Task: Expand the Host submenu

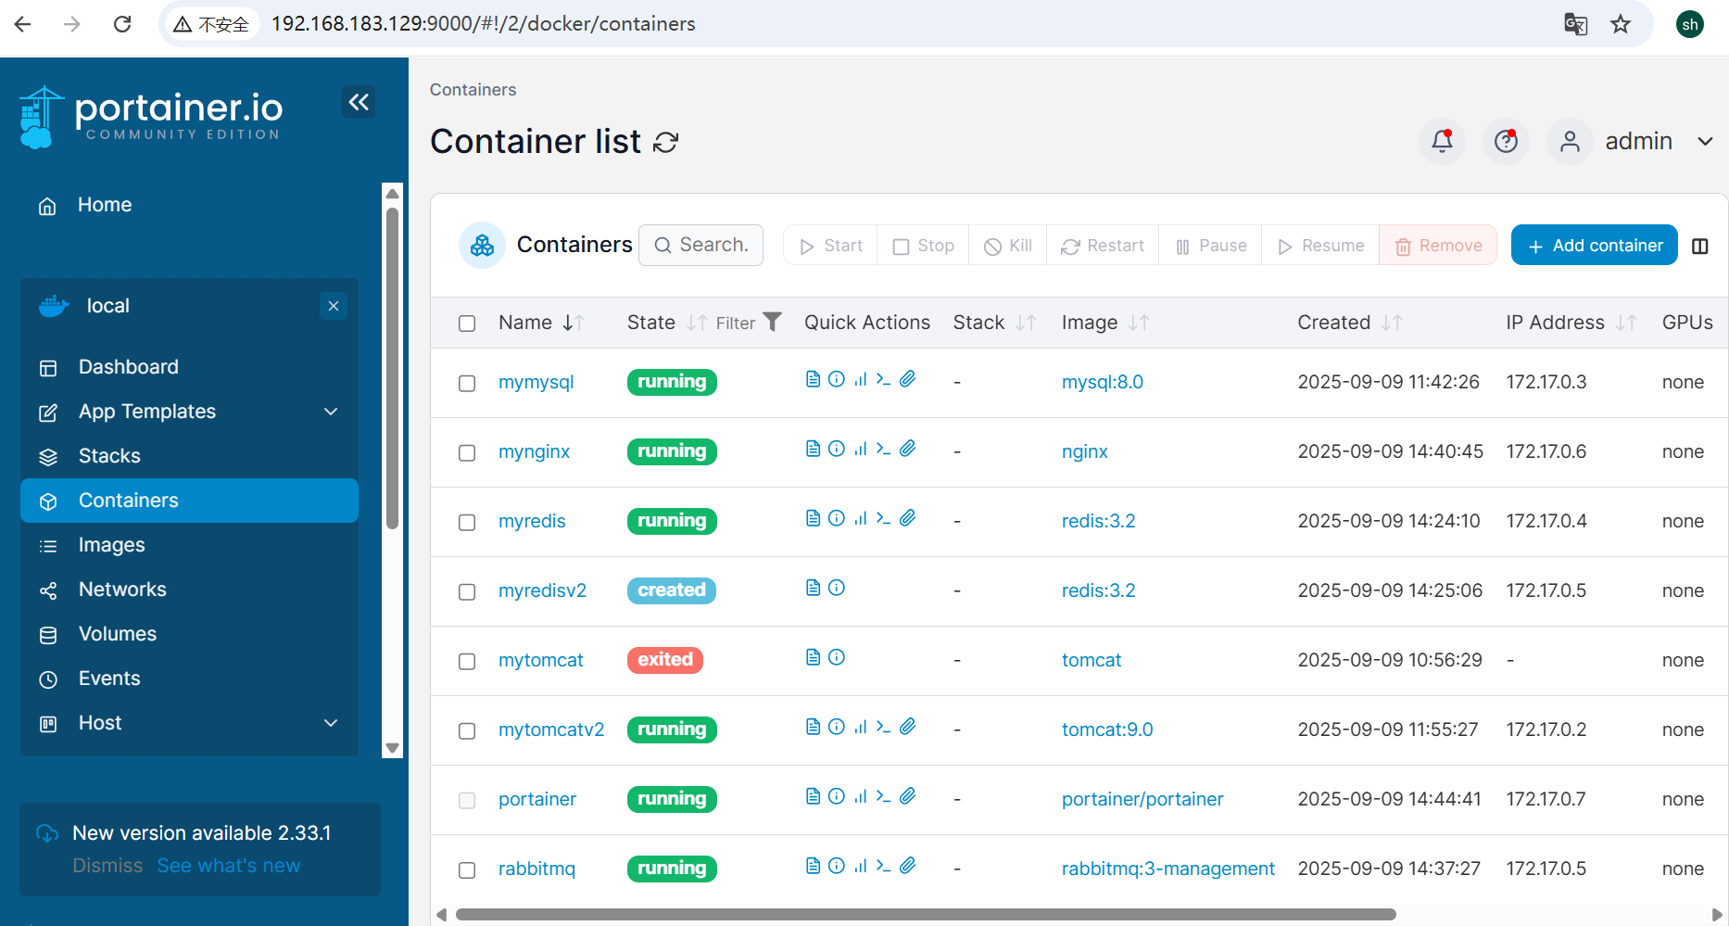Action: coord(331,723)
